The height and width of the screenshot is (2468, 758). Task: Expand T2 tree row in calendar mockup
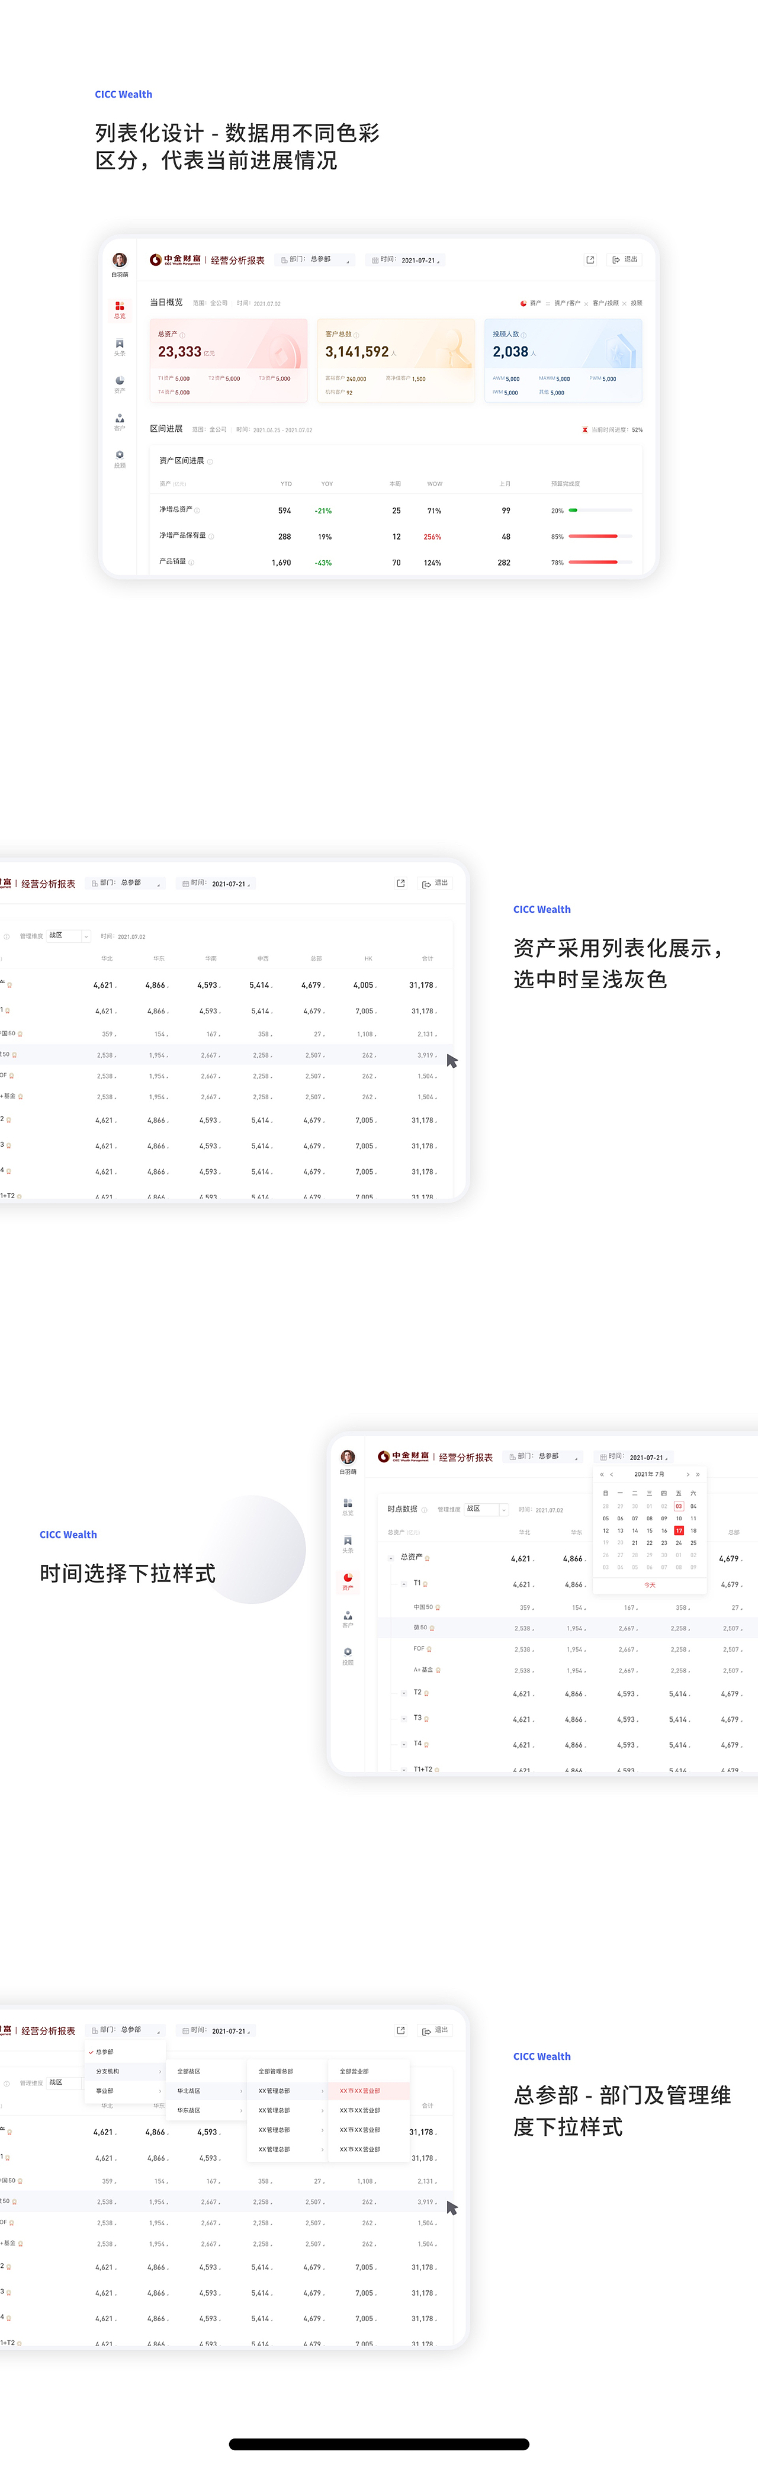pos(404,1693)
